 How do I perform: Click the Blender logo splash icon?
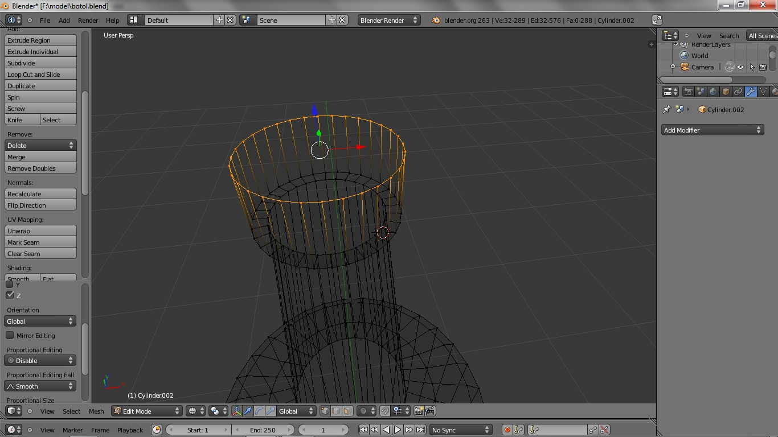436,20
